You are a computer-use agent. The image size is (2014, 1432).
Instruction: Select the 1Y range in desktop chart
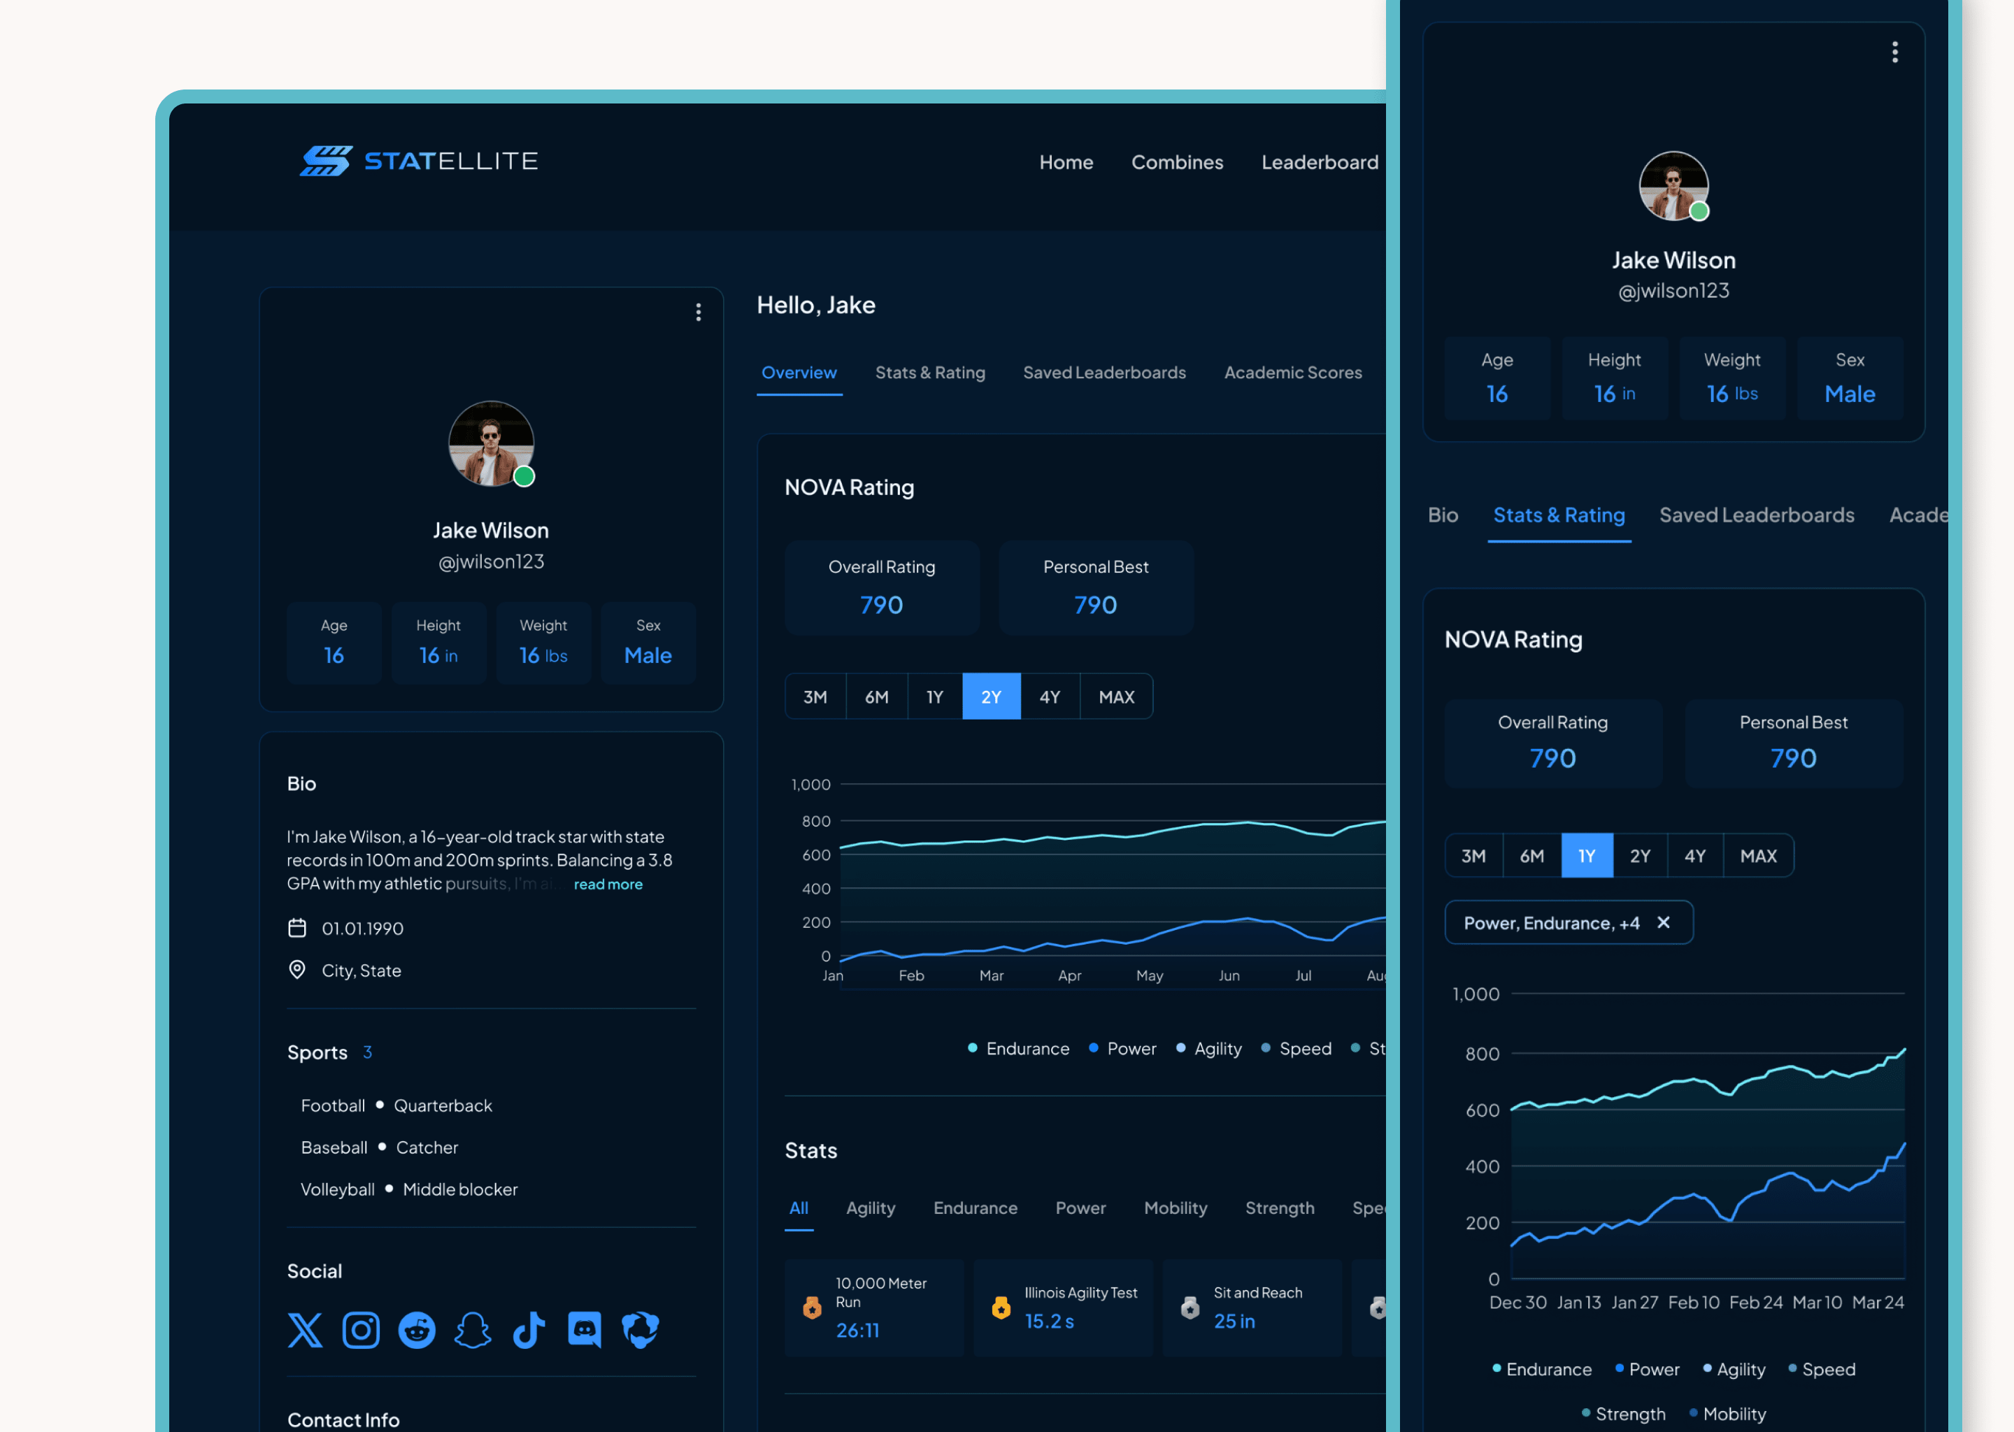tap(935, 696)
